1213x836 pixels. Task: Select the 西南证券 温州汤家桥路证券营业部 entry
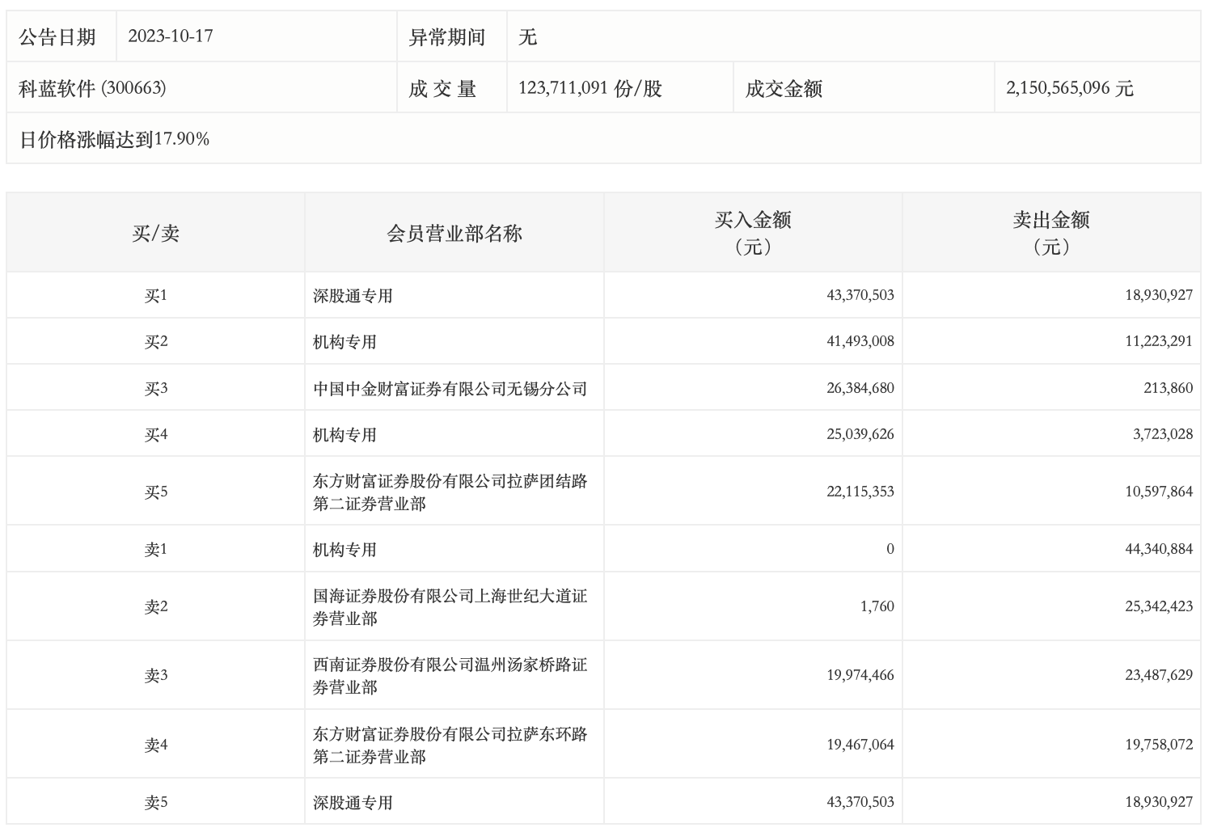pos(450,675)
